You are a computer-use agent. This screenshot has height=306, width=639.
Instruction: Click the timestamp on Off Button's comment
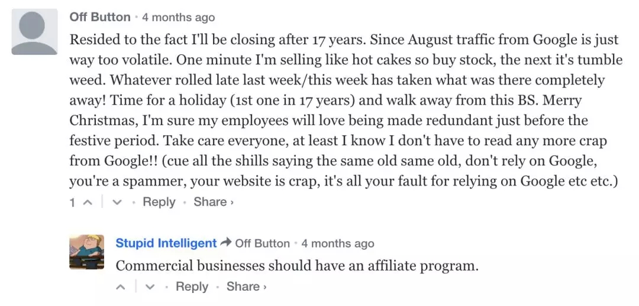pos(178,18)
